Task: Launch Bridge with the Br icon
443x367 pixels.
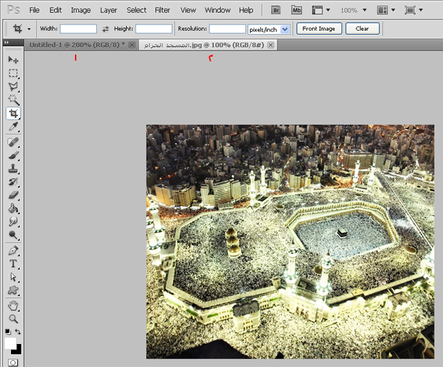Action: point(275,10)
